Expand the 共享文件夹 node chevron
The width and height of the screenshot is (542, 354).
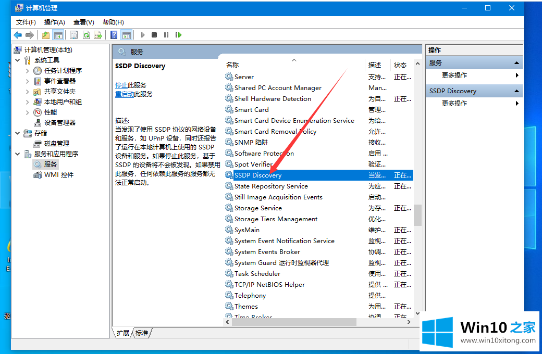[27, 92]
